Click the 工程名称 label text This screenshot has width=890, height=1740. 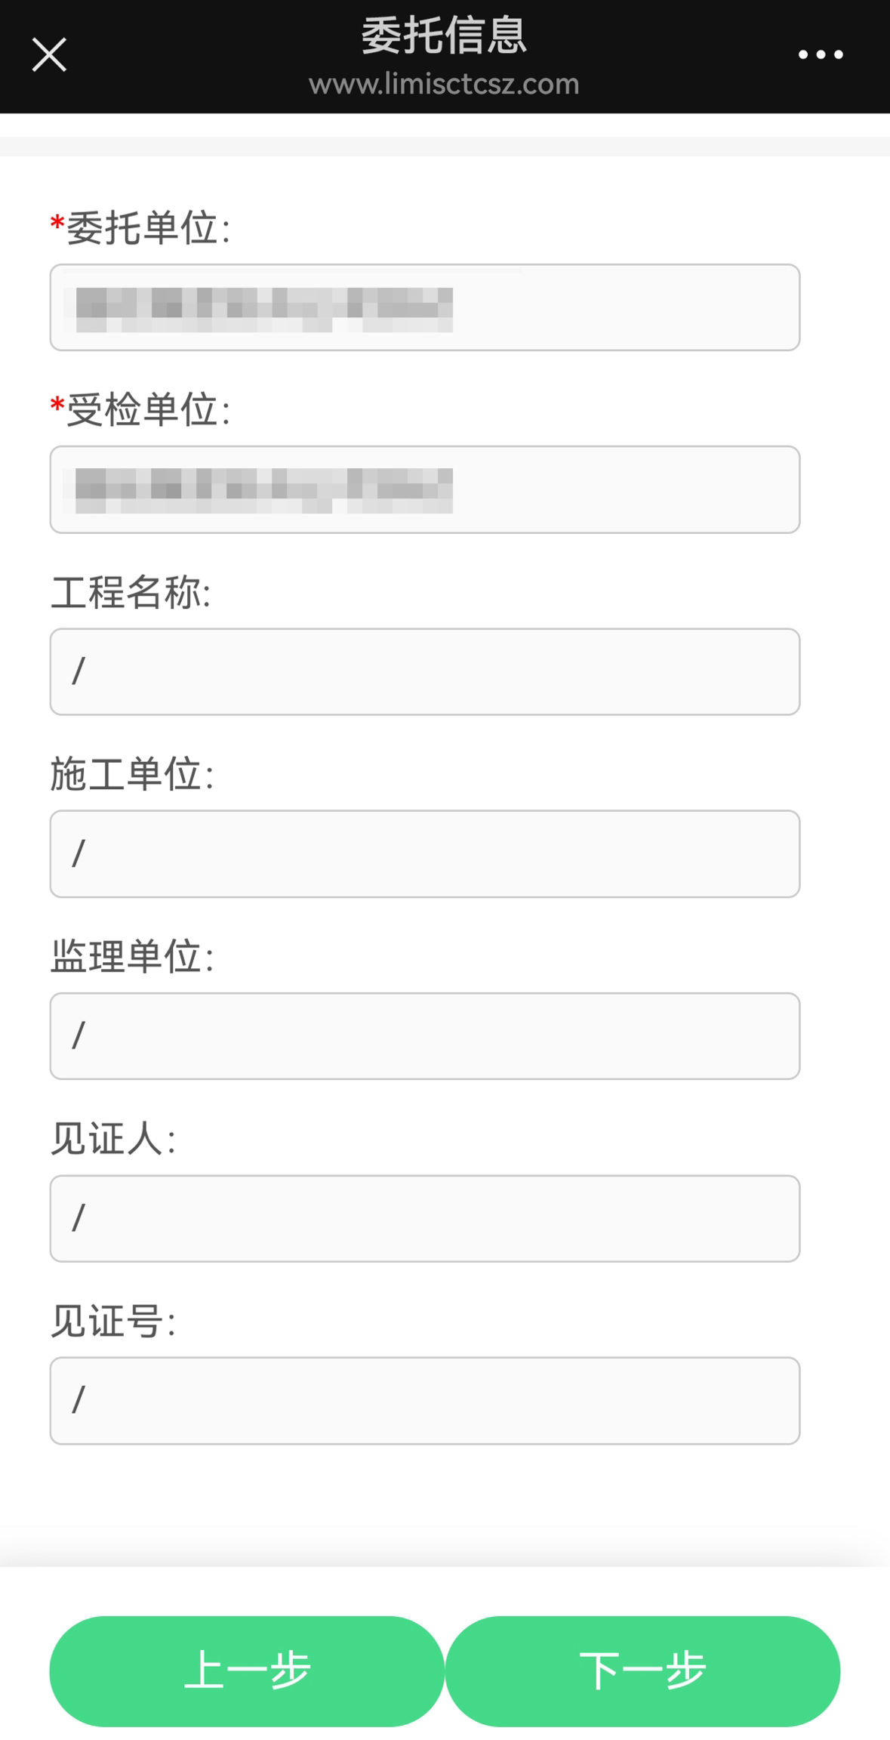pos(131,592)
